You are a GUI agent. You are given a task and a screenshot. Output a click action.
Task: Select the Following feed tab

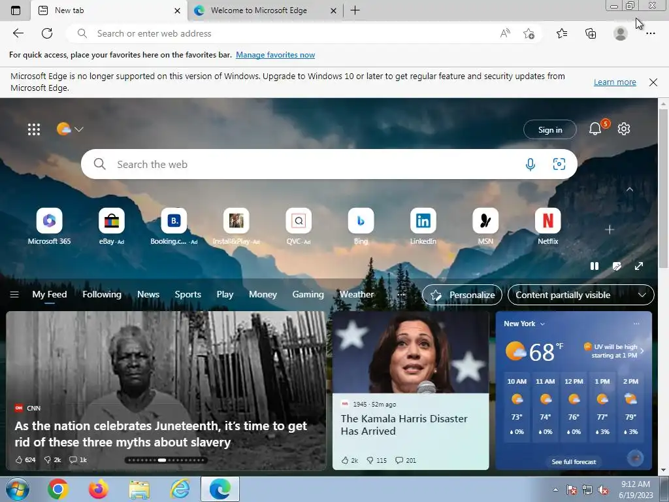(101, 295)
